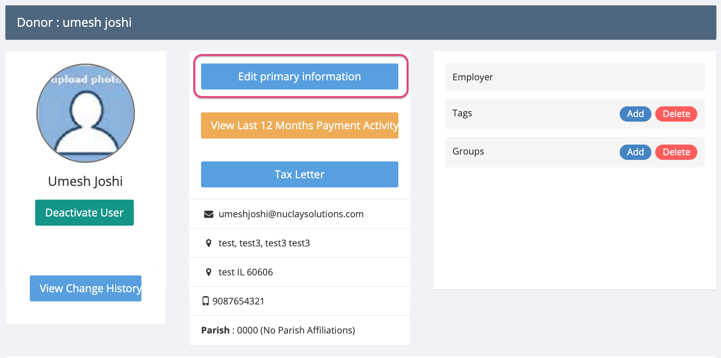The image size is (721, 358).
Task: Deactivate User Umesh Joshi
Action: 84,213
